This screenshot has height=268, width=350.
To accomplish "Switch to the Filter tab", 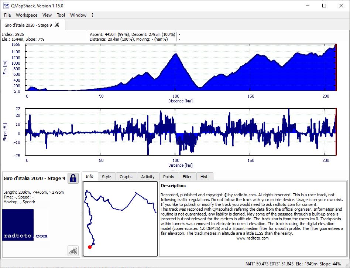I will coord(187,177).
